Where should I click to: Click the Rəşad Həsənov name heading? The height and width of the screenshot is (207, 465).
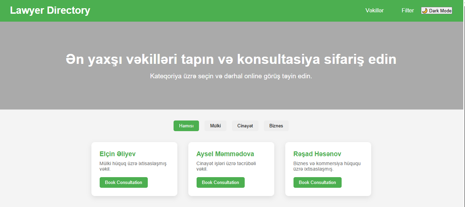[x=317, y=154]
